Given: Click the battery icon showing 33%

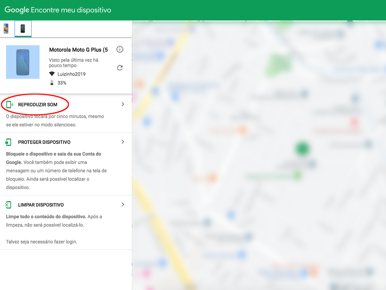Looking at the screenshot, I should click(52, 83).
